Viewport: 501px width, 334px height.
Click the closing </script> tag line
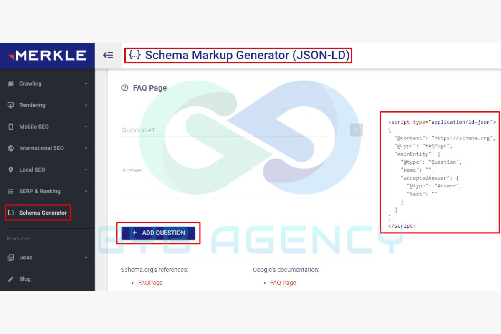[402, 226]
